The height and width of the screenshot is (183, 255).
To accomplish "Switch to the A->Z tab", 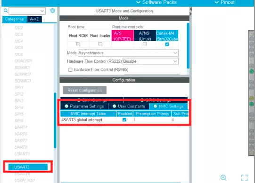I will 34,19.
